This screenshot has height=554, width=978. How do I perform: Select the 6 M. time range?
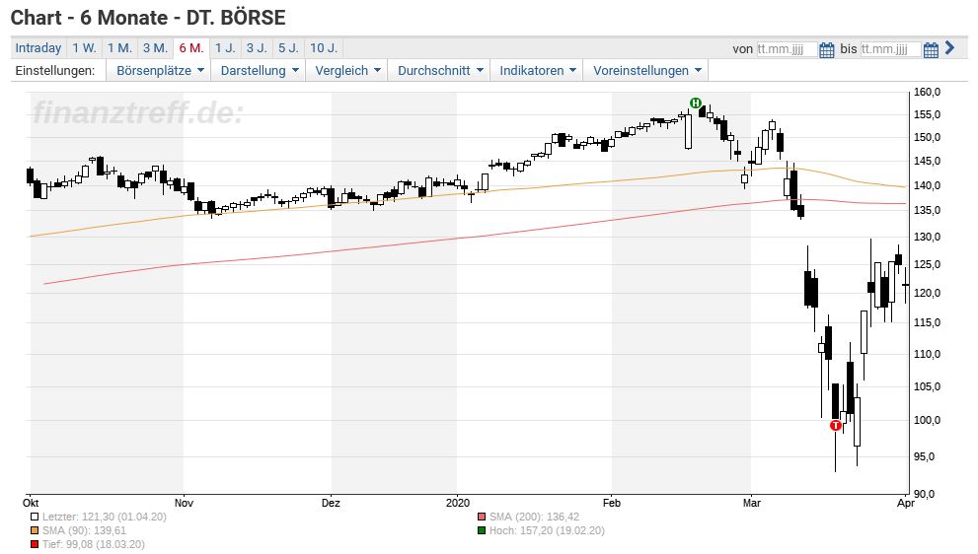(x=191, y=48)
